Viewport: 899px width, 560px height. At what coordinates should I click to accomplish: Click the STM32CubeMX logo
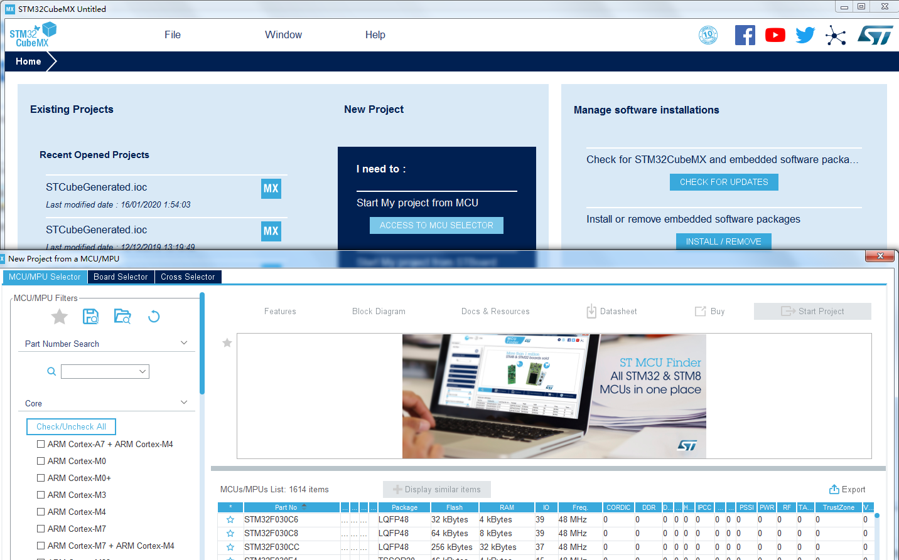tap(33, 35)
